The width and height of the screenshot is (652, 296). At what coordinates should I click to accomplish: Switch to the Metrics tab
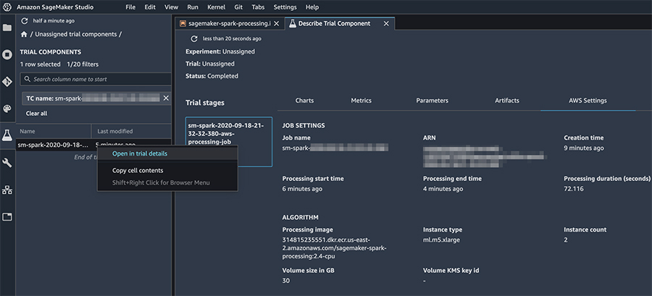[x=361, y=101]
